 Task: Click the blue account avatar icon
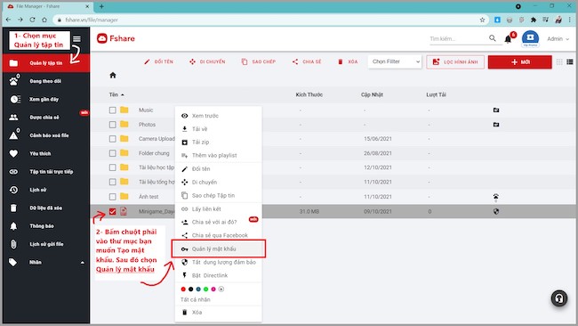coord(530,38)
